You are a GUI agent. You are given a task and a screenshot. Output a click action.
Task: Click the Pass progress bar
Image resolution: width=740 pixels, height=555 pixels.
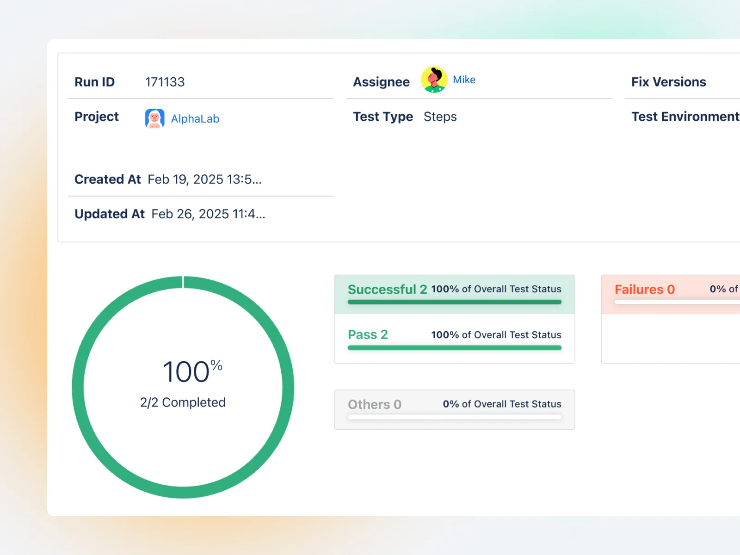coord(454,348)
